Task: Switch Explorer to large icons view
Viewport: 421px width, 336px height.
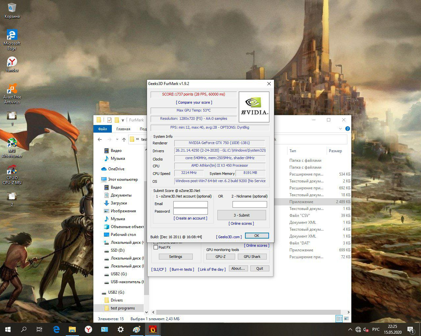Action: 346,319
